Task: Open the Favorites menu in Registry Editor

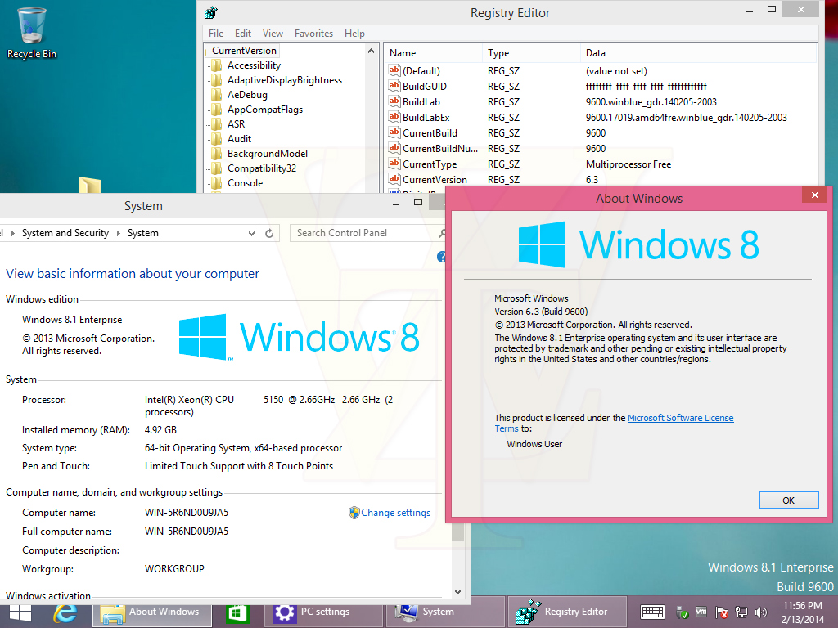Action: pyautogui.click(x=313, y=34)
